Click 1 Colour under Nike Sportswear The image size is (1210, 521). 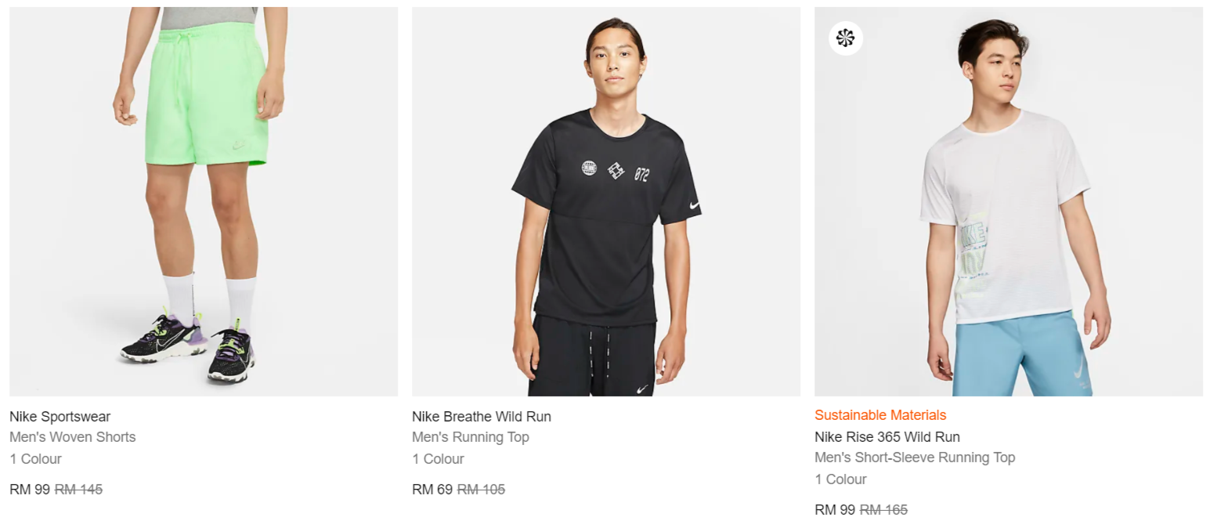(35, 459)
